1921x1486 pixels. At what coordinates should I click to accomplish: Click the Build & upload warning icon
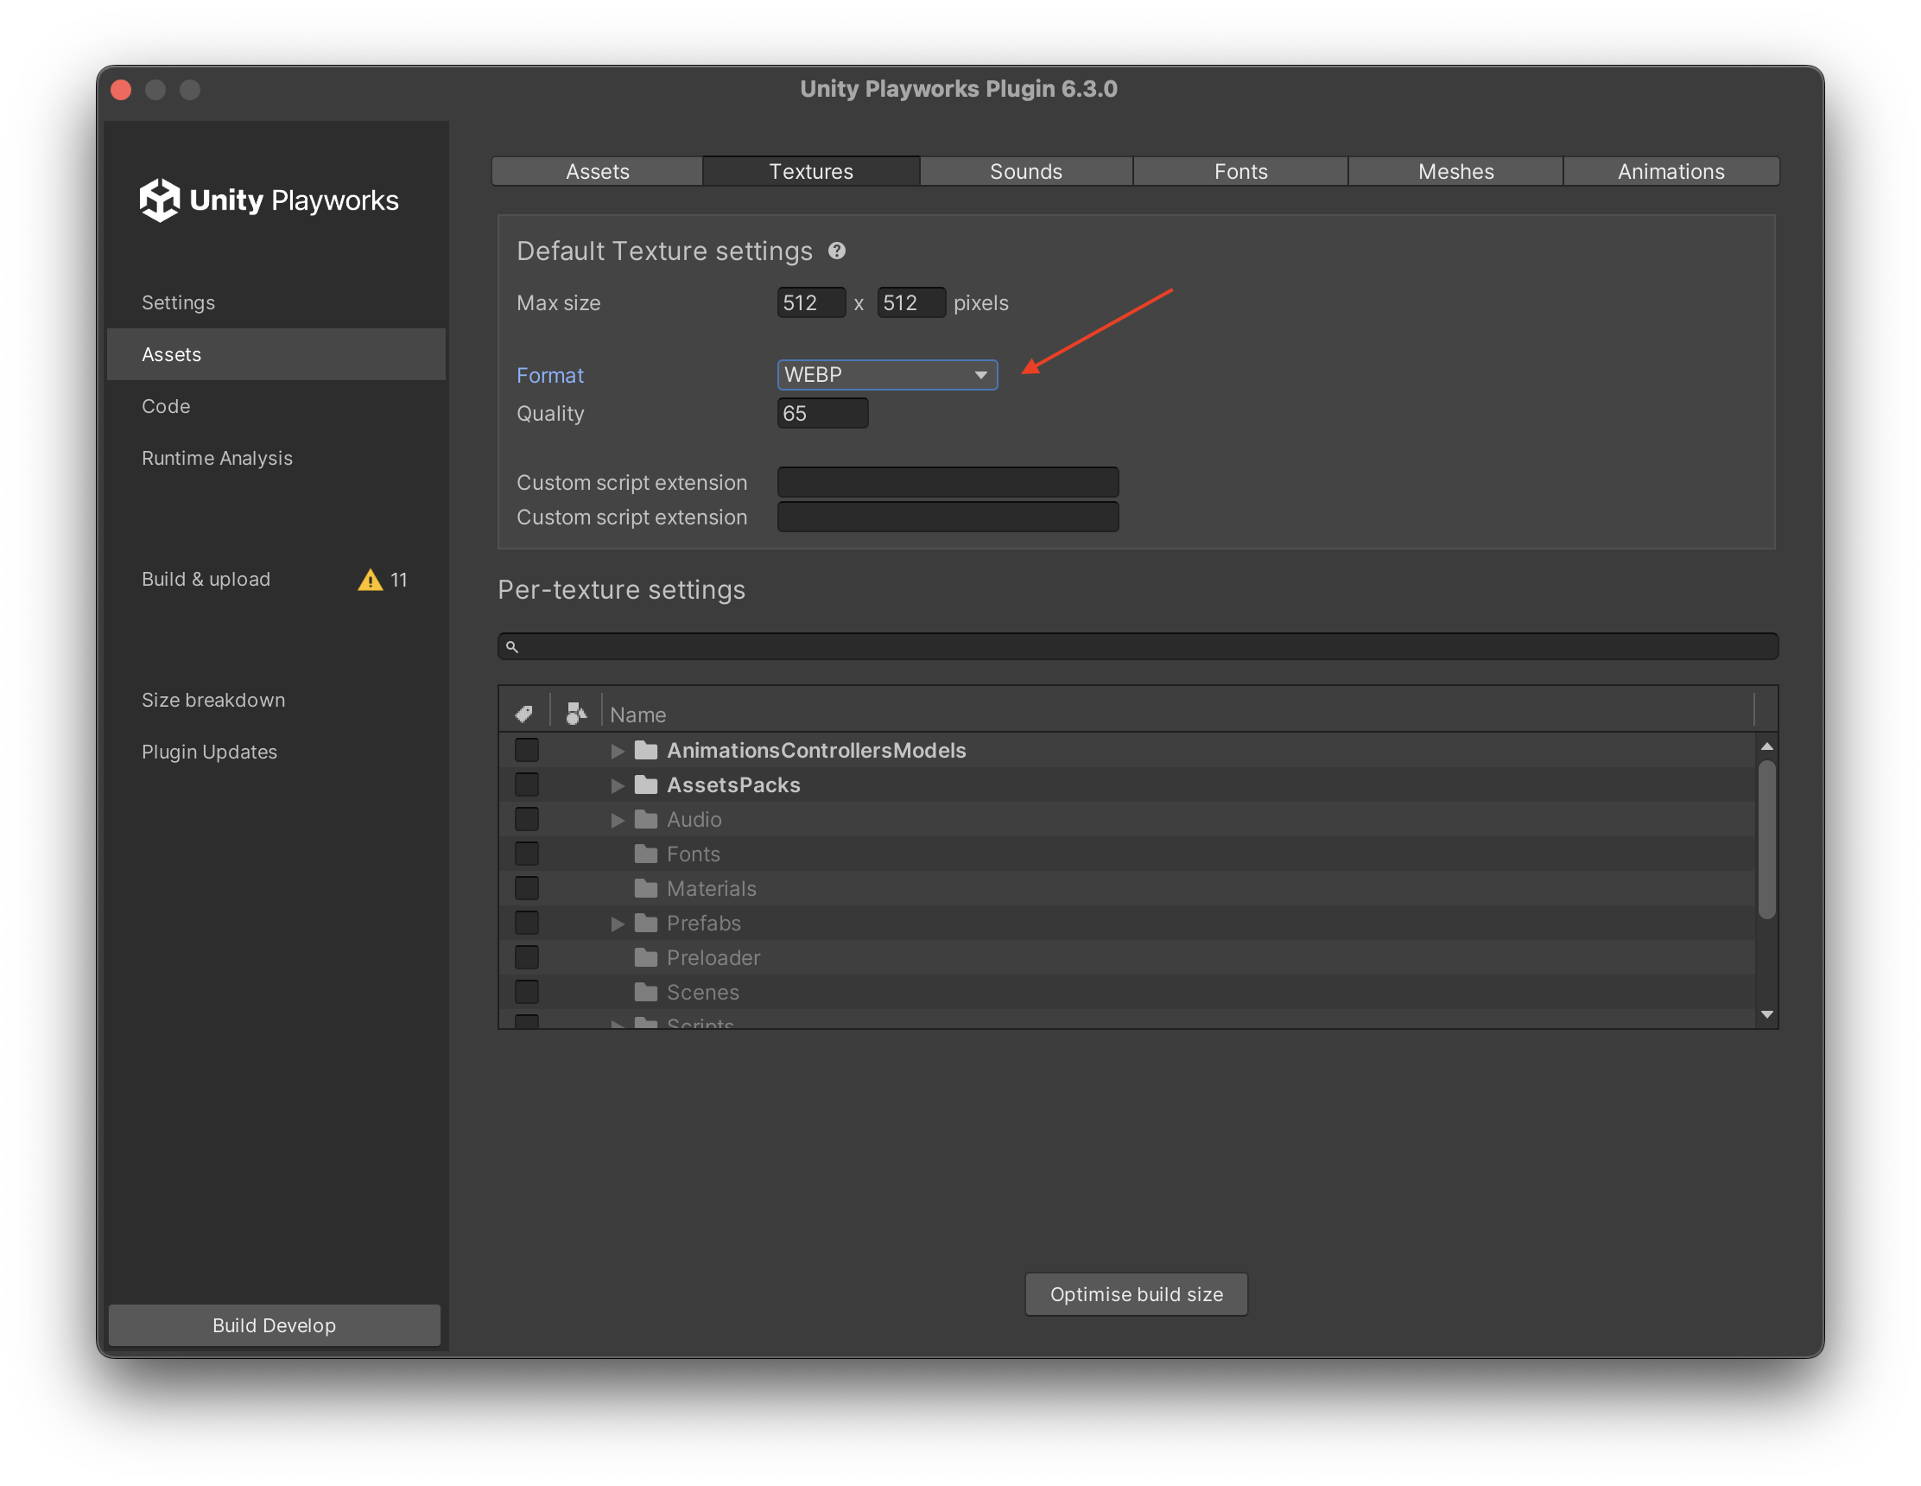pyautogui.click(x=371, y=580)
